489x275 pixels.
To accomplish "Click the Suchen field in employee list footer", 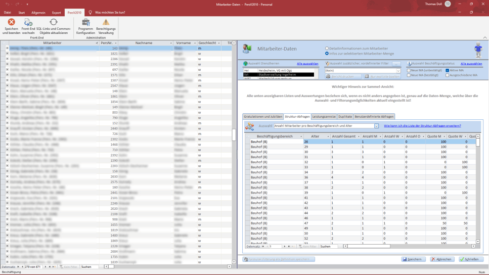I will (x=90, y=266).
